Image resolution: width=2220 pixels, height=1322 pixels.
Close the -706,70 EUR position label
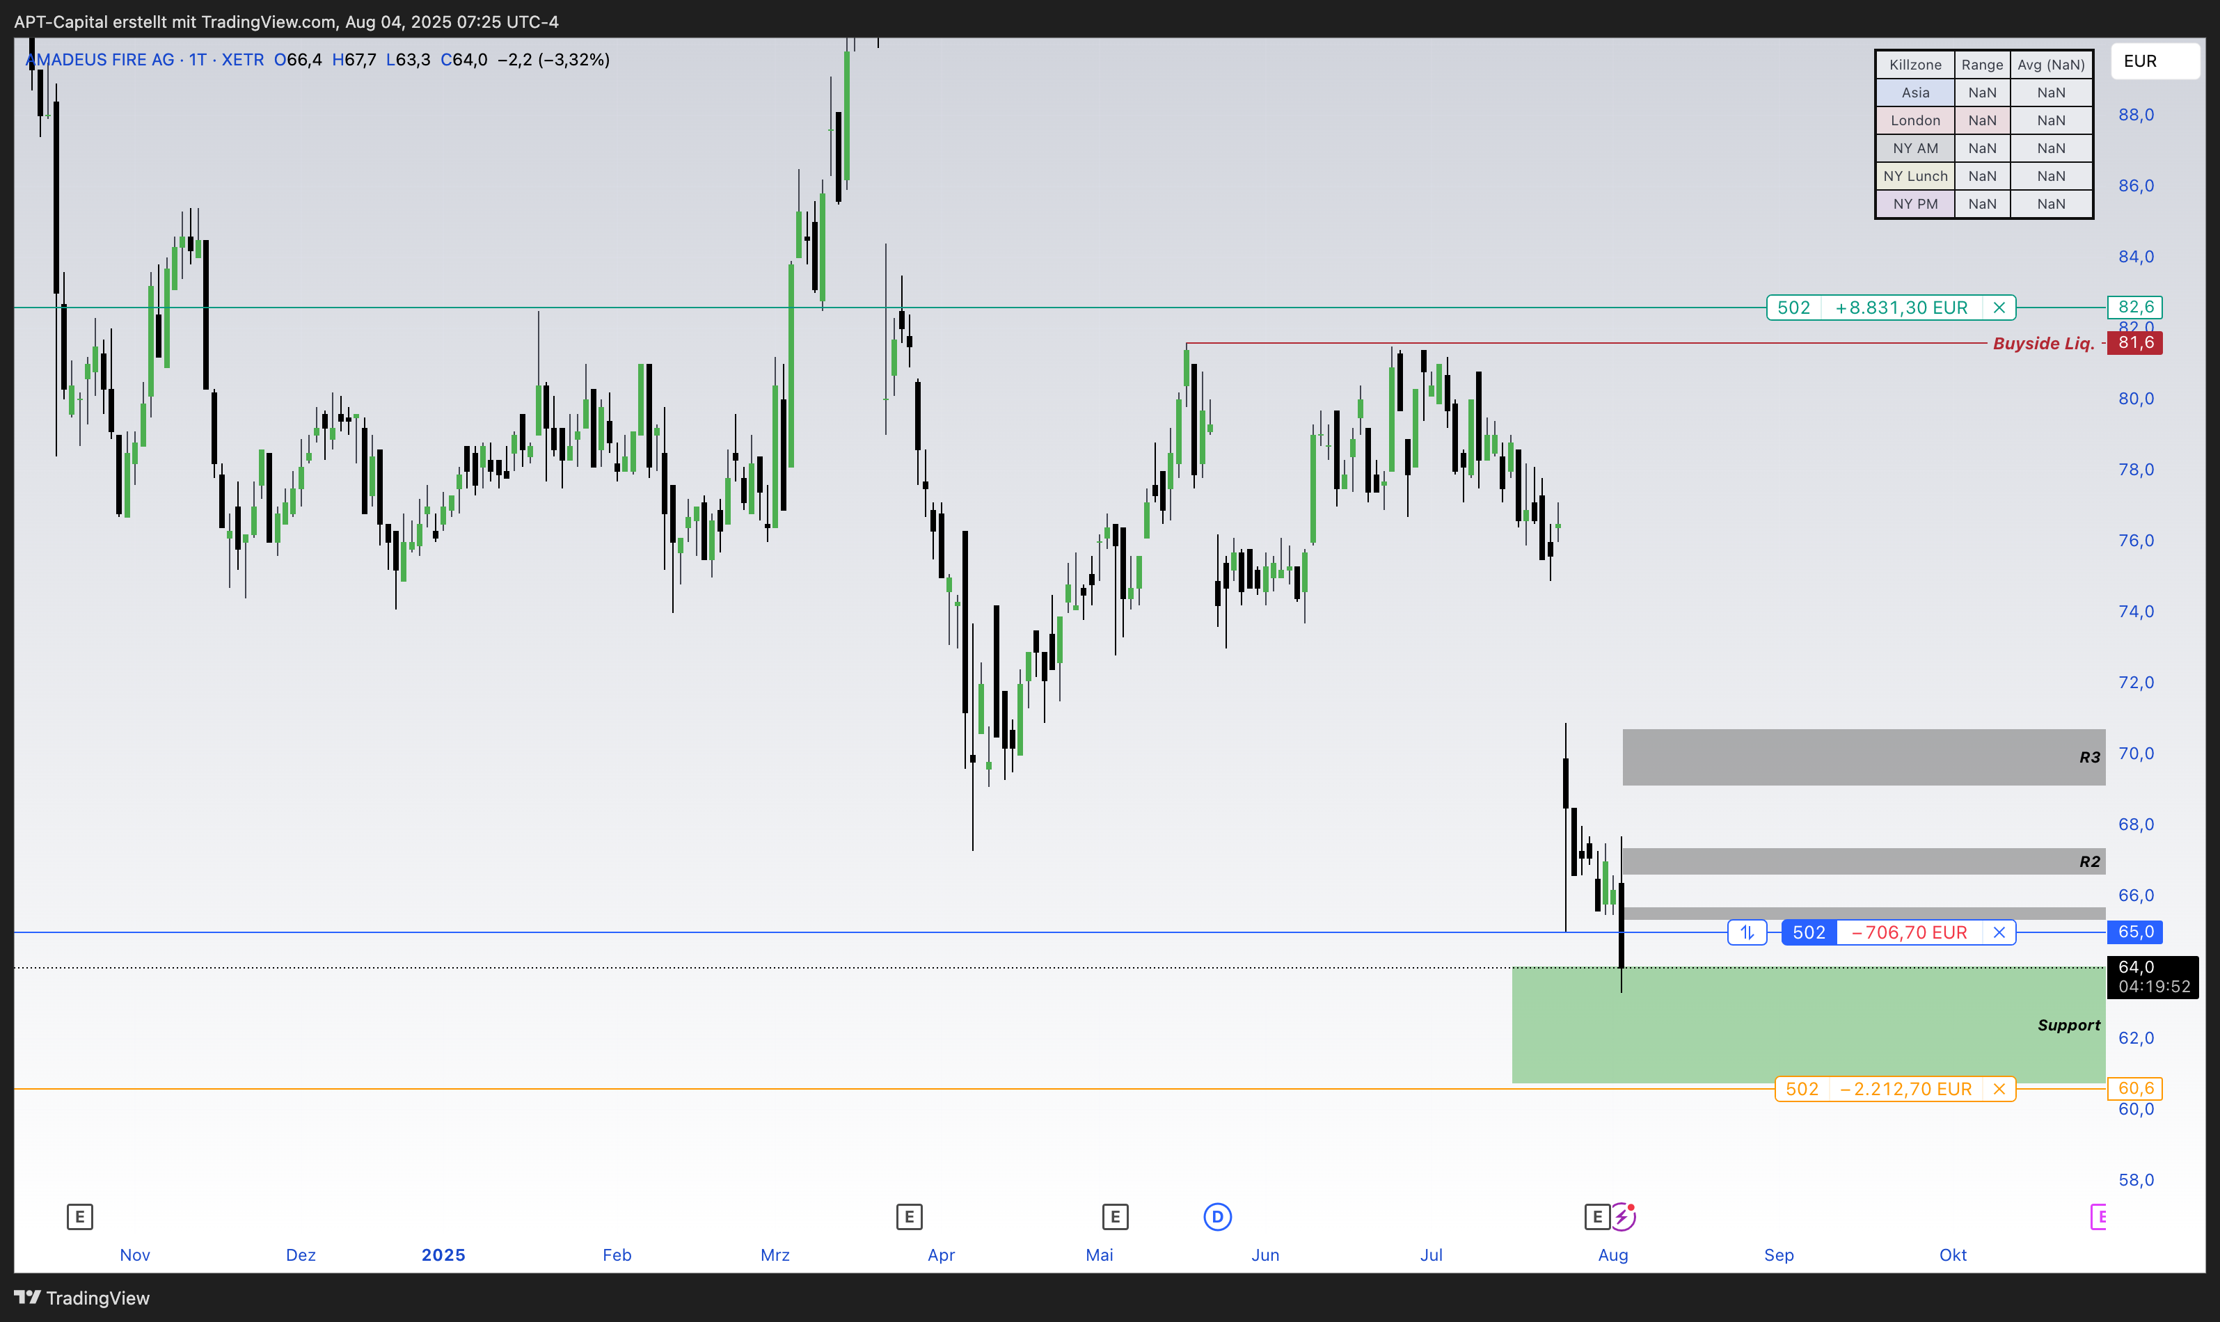1999,932
